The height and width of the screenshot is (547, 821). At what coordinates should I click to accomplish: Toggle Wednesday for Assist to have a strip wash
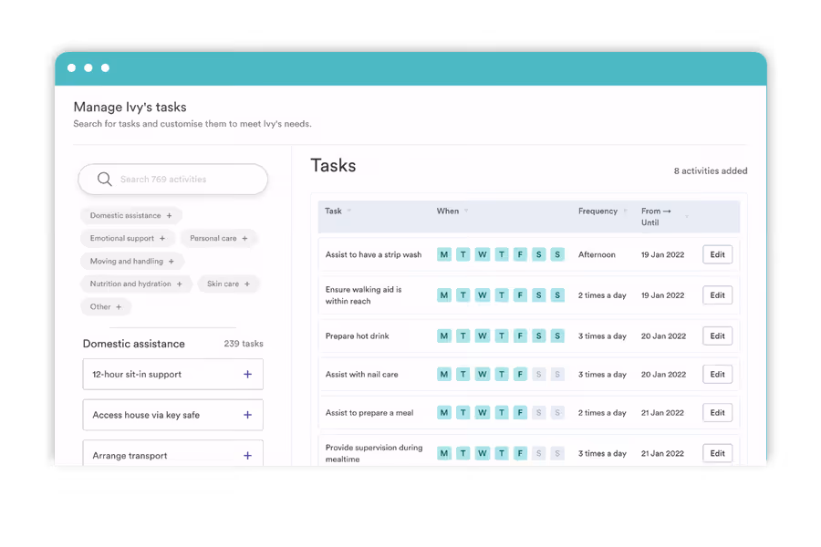coord(483,254)
